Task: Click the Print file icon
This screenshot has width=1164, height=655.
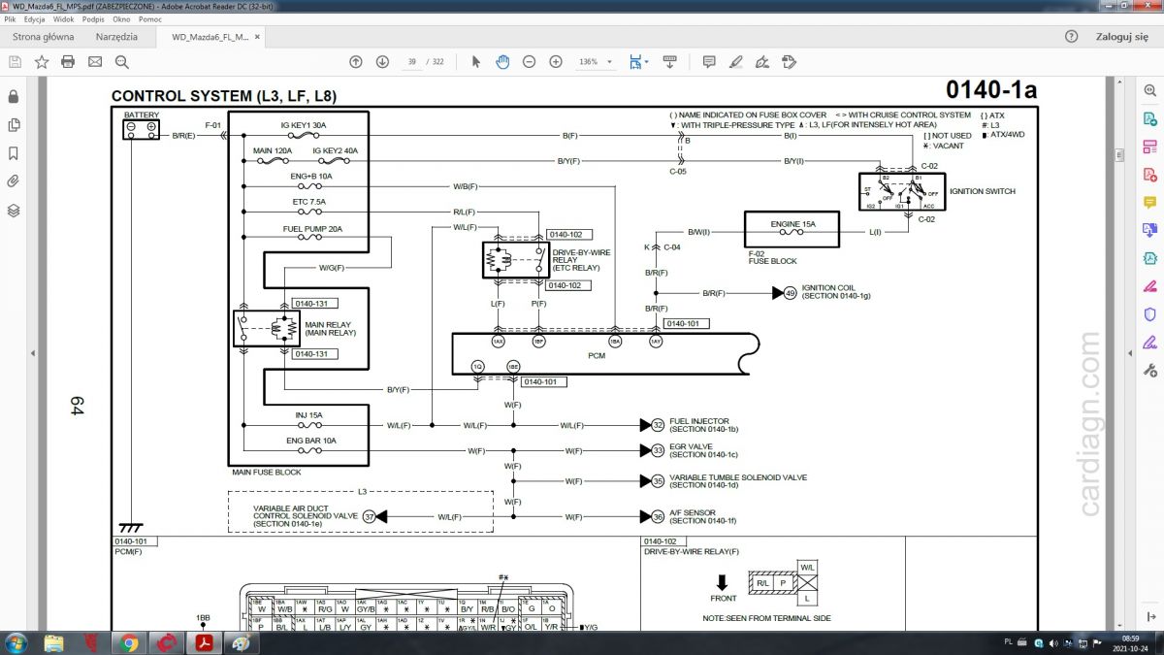Action: pyautogui.click(x=68, y=61)
